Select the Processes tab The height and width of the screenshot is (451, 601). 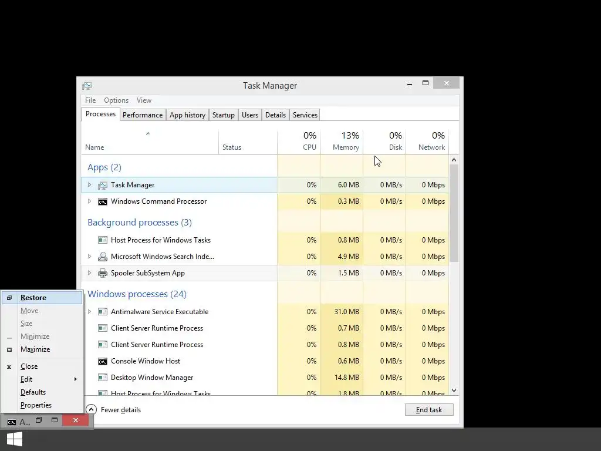[x=100, y=115]
